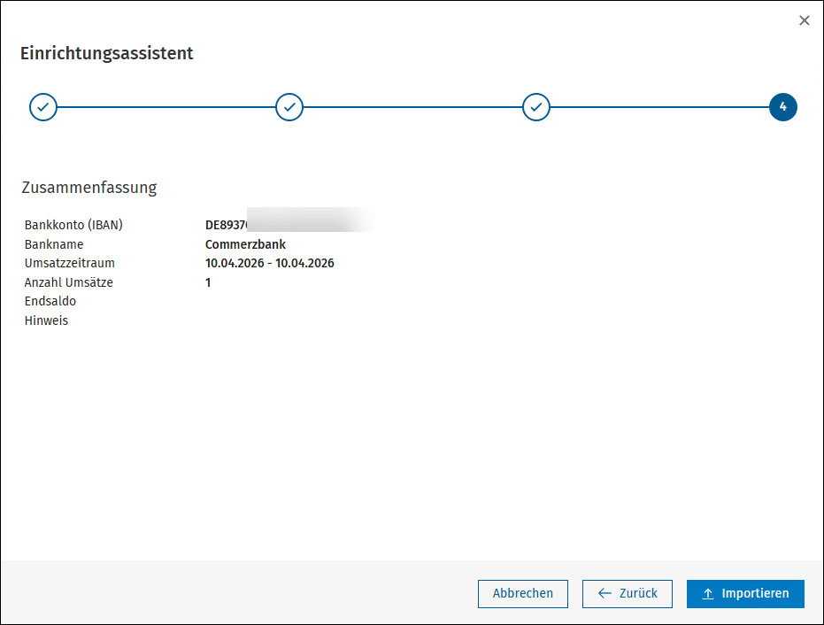Click the Bankname label
The image size is (824, 625).
(54, 244)
